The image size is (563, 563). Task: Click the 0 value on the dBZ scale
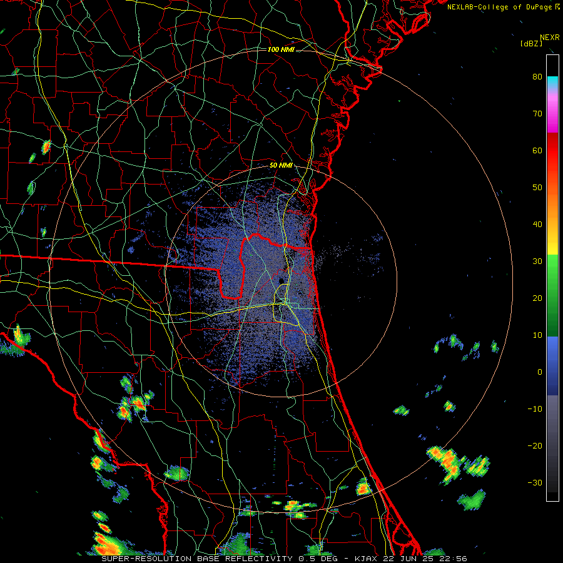[x=540, y=372]
